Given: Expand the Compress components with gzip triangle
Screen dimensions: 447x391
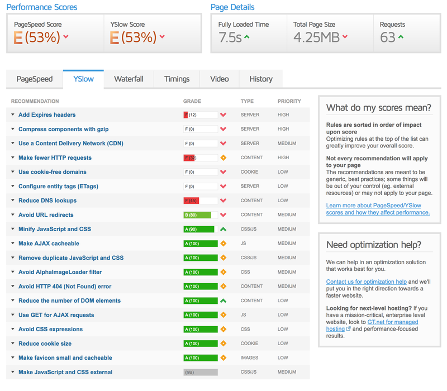Looking at the screenshot, I should (13, 129).
